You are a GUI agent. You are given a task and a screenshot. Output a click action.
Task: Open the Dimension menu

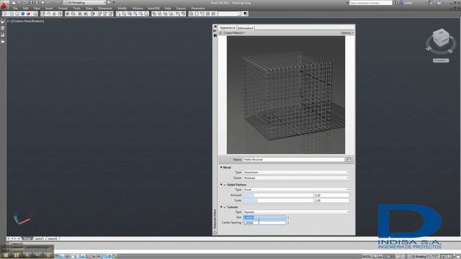click(105, 9)
